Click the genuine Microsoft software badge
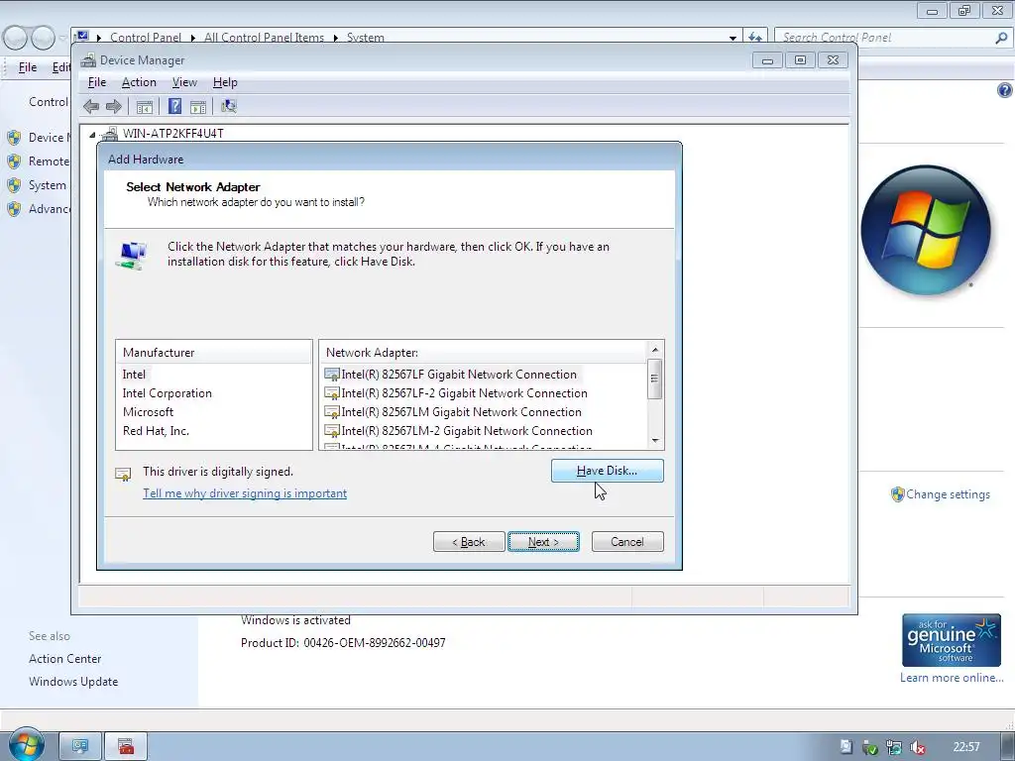This screenshot has height=761, width=1015. pyautogui.click(x=952, y=640)
